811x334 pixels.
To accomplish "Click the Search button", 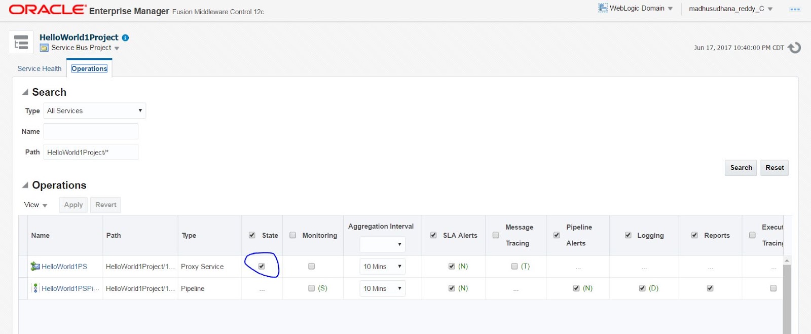I will coord(741,168).
